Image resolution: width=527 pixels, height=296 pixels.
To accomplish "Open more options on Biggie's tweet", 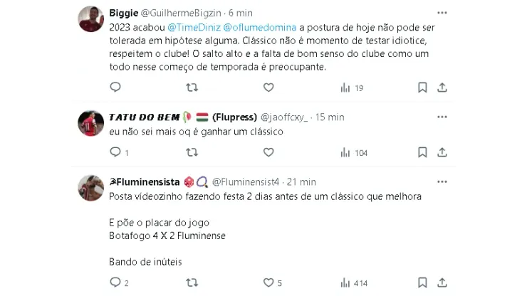I will (442, 14).
